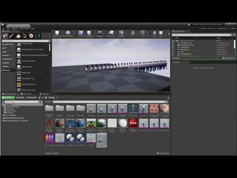Open the Cinematics dropdown arrow

[125, 34]
